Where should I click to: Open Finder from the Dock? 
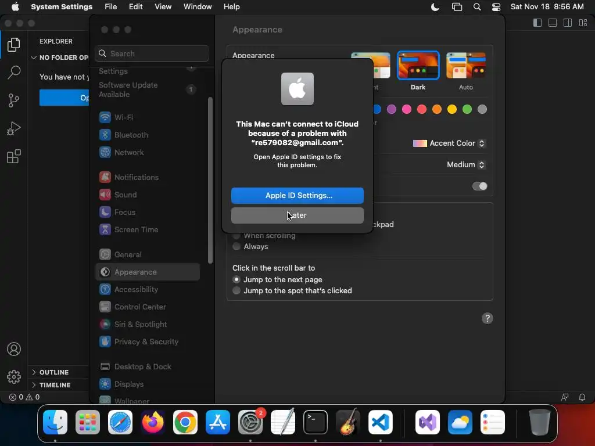(x=55, y=422)
